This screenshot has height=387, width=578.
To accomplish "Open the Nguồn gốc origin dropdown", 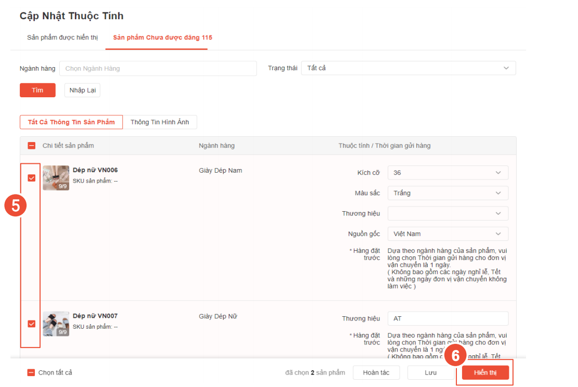I will point(448,234).
